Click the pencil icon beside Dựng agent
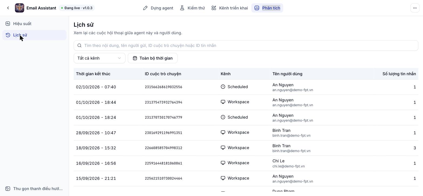 tap(145, 8)
